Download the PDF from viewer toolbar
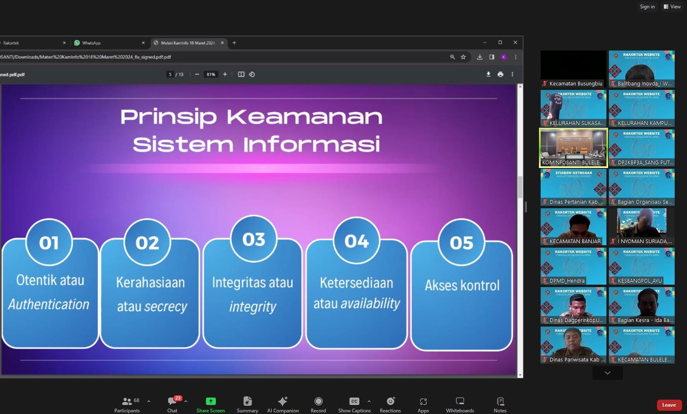The height and width of the screenshot is (414, 687). (488, 74)
